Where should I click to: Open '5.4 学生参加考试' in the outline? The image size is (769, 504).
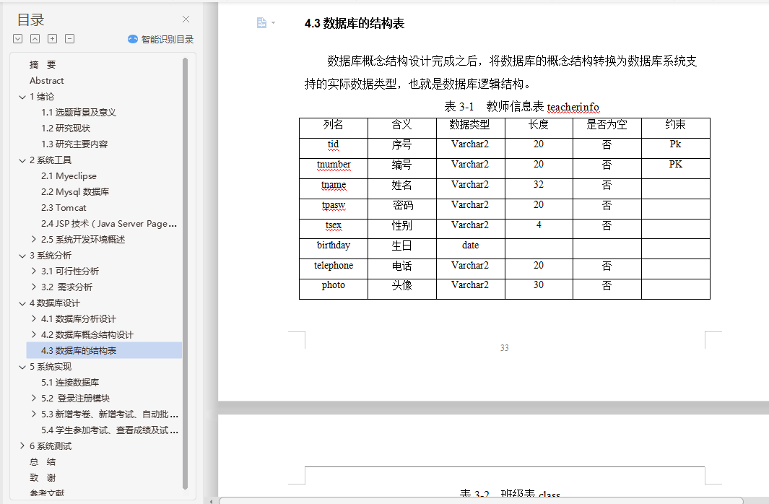110,430
